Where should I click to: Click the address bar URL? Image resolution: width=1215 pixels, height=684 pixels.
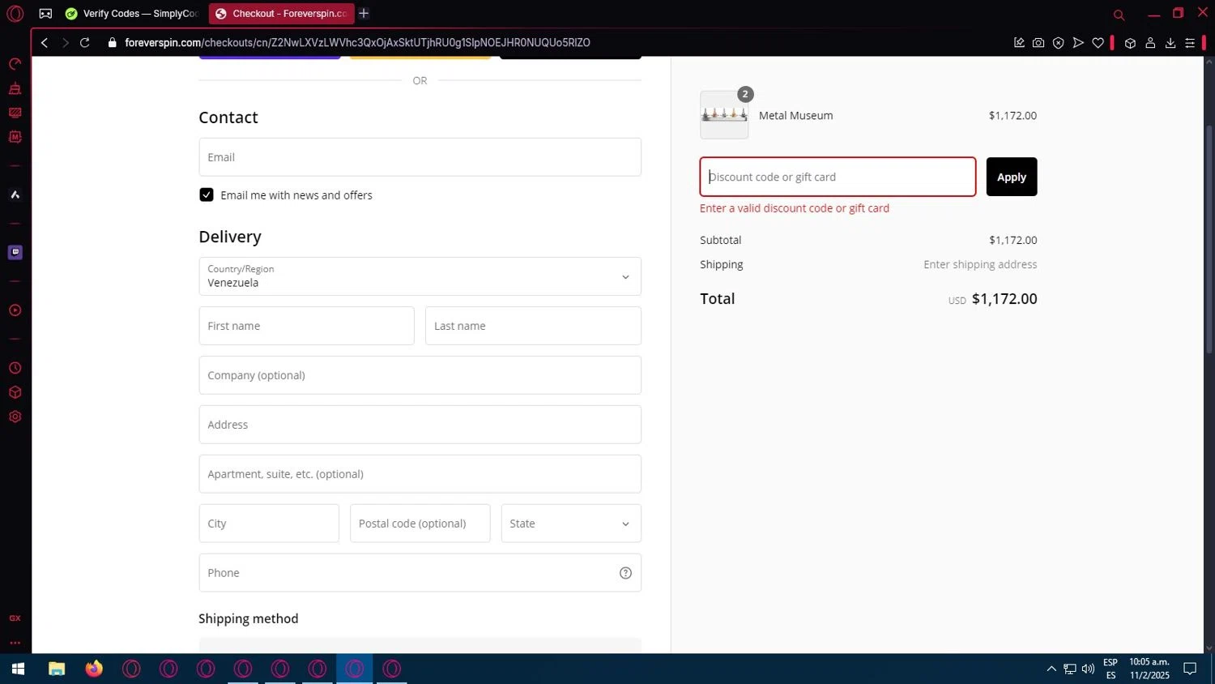(357, 43)
